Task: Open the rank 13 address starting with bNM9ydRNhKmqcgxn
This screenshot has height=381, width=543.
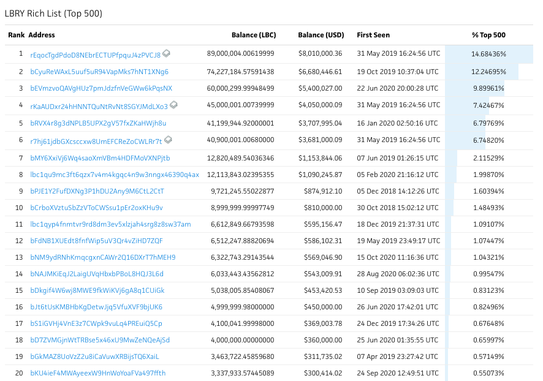Action: coord(103,257)
